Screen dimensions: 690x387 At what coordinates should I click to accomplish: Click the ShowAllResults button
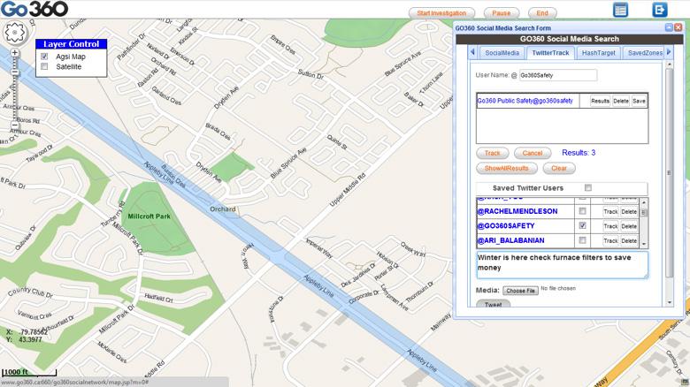pos(506,168)
